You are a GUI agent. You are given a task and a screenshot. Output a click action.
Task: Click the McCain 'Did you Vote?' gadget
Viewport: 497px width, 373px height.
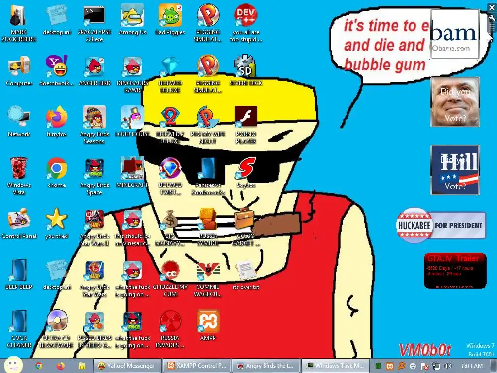455,102
